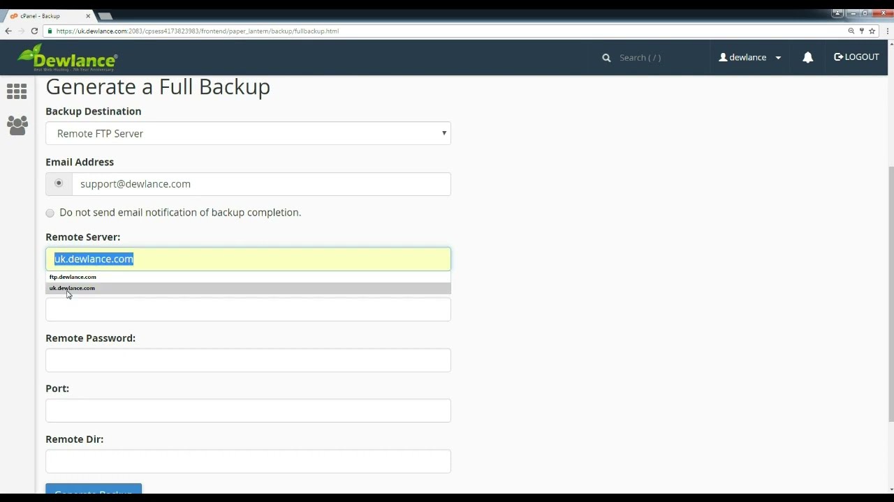Open the saved password key icon
Viewport: 894px width, 502px height.
coord(861,31)
